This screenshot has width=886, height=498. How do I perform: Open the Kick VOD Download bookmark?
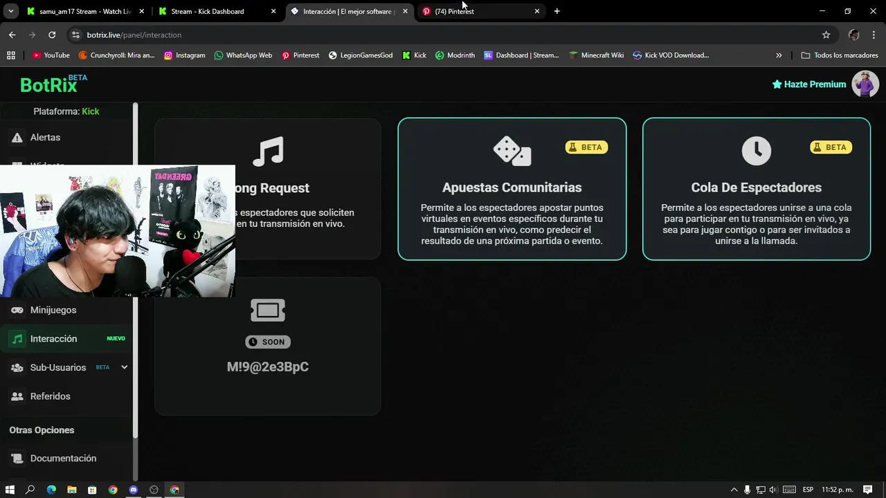(x=671, y=55)
